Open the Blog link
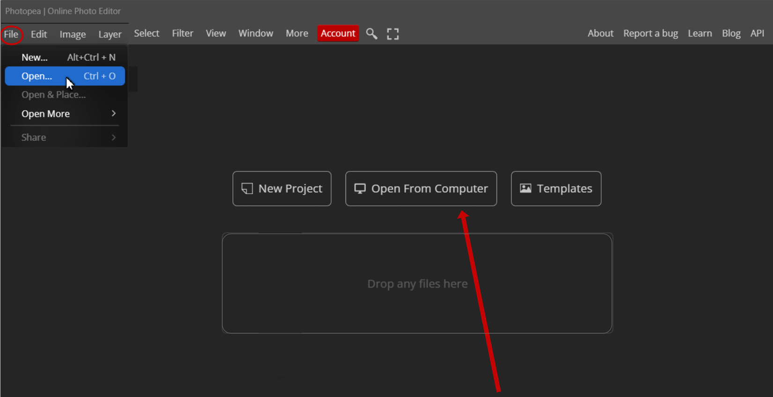773x397 pixels. click(x=731, y=33)
